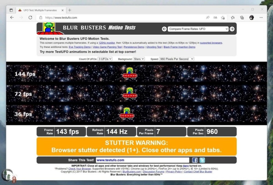Open the Count Of UFOs dropdown

(105, 59)
